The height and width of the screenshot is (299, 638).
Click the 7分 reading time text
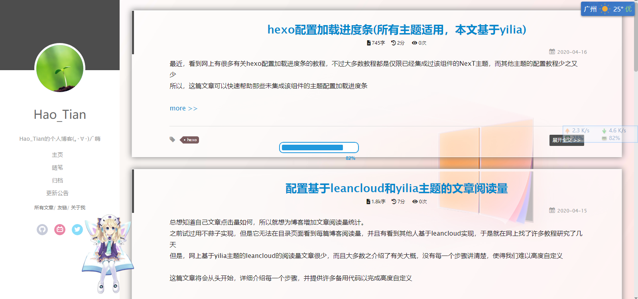click(401, 202)
